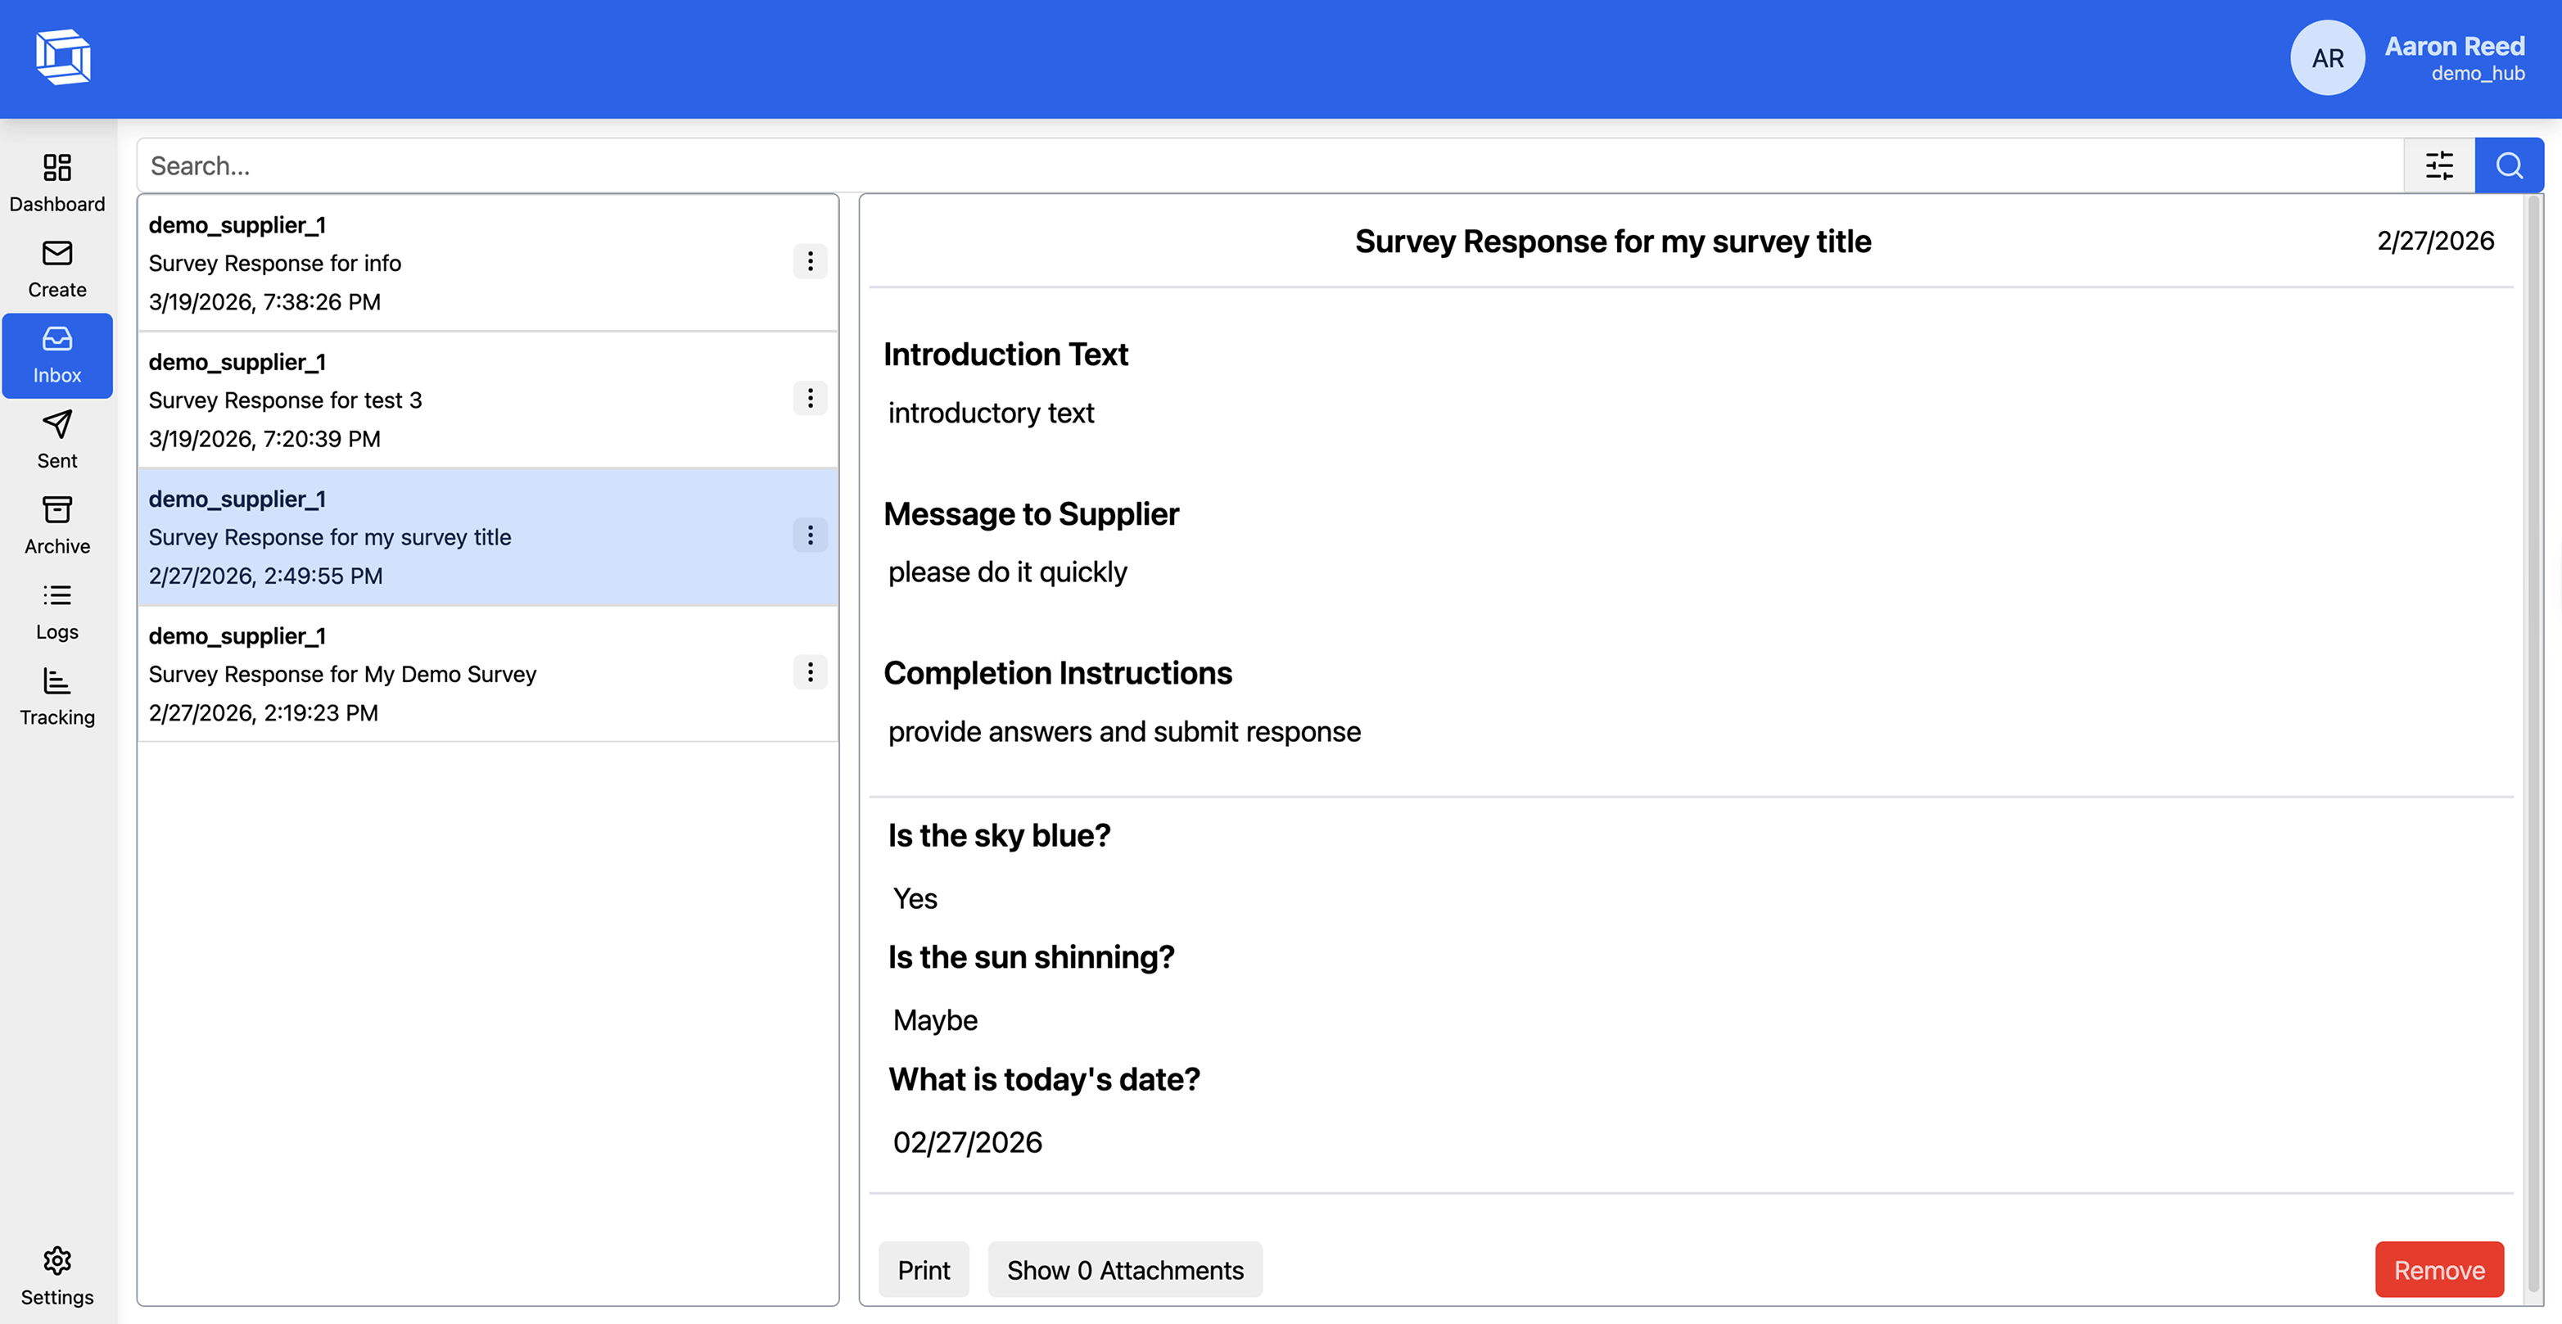Image resolution: width=2562 pixels, height=1324 pixels.
Task: Open the Archive section
Action: pos(56,522)
